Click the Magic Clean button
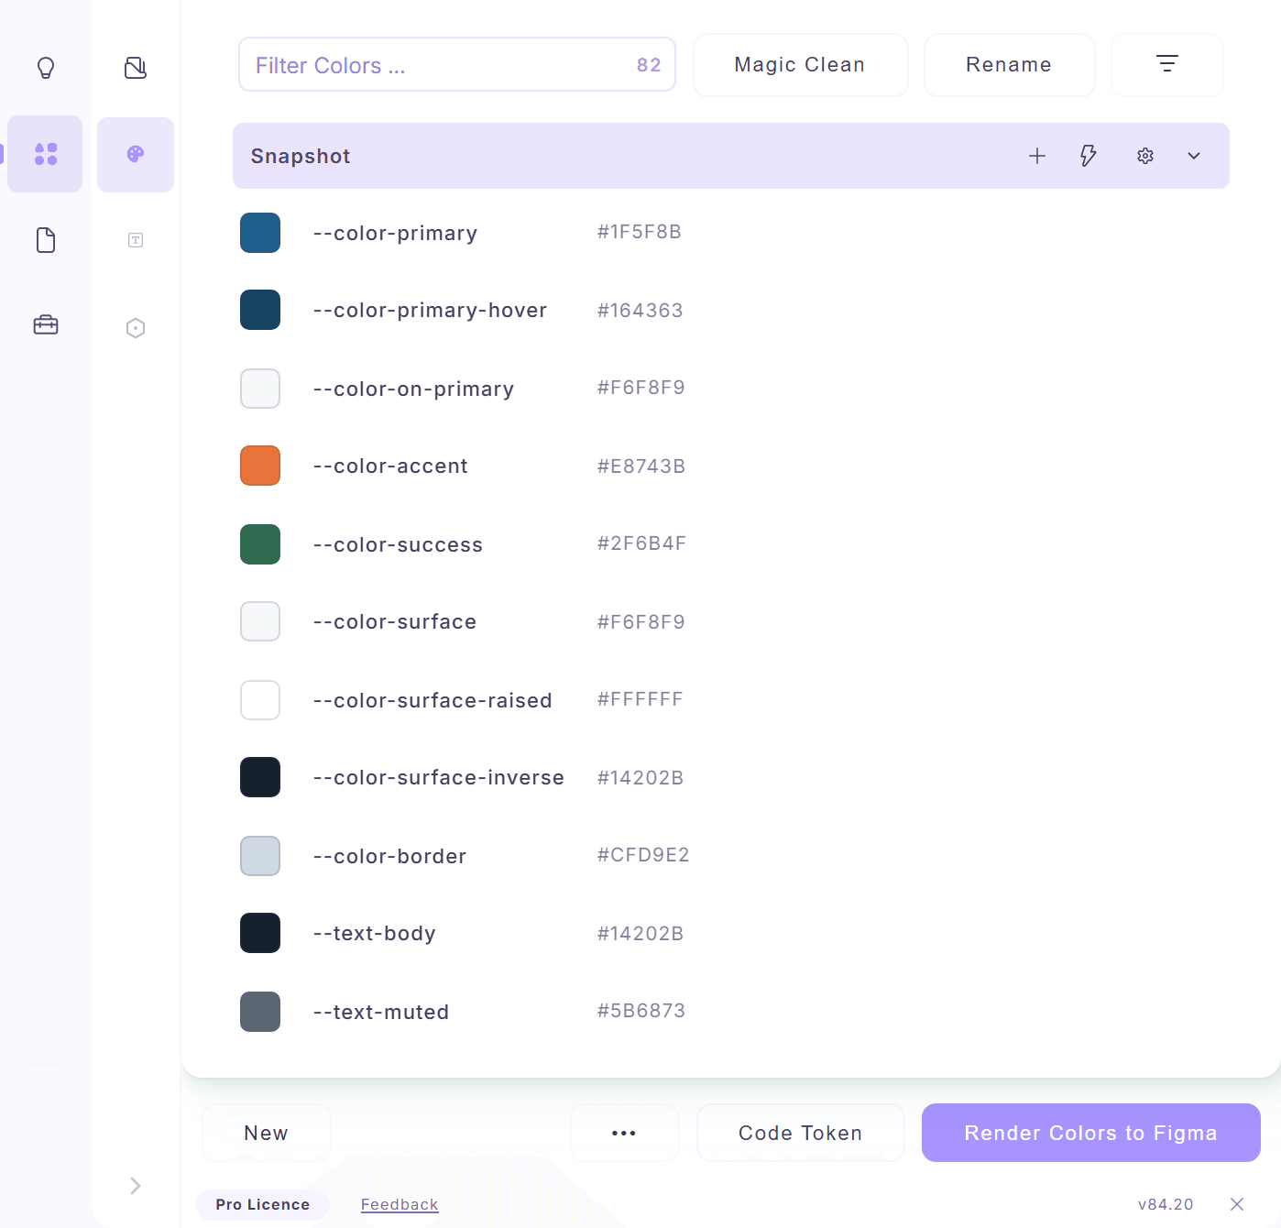Viewport: 1281px width, 1228px height. pos(801,65)
